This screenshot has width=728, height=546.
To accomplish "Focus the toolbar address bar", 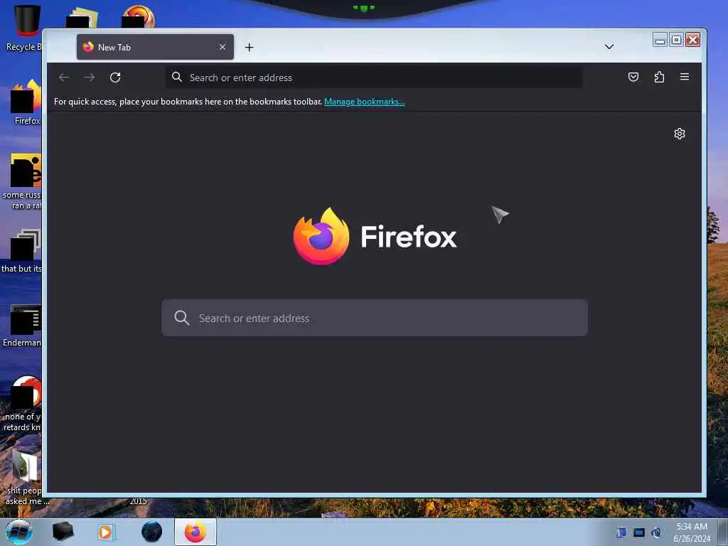I will [374, 77].
